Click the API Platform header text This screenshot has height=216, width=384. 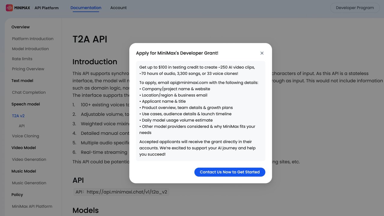(x=46, y=8)
